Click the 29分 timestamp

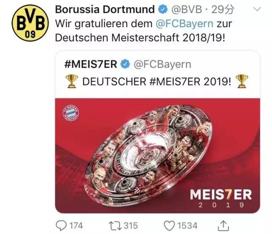[223, 9]
